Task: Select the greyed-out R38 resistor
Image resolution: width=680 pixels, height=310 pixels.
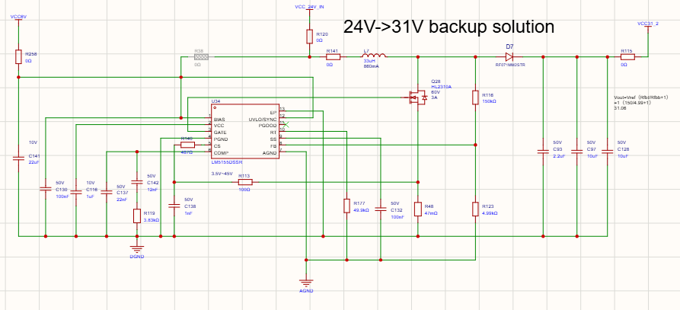Action: (201, 57)
